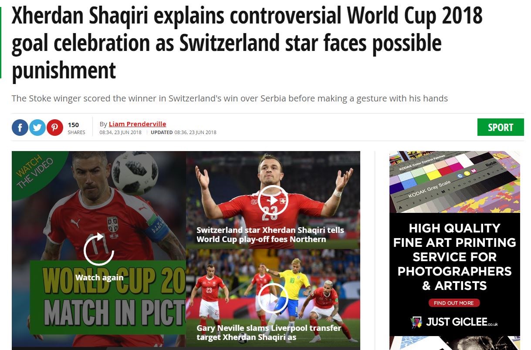
Task: Click the Watch again replay icon
Action: [99, 250]
